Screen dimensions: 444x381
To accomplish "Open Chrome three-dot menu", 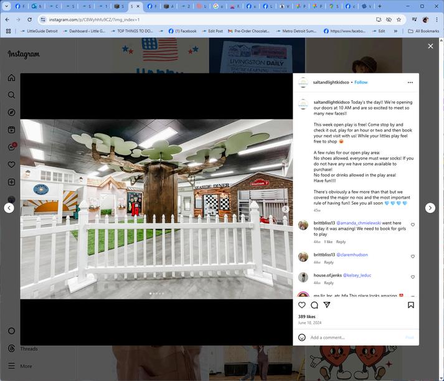I will tap(437, 19).
